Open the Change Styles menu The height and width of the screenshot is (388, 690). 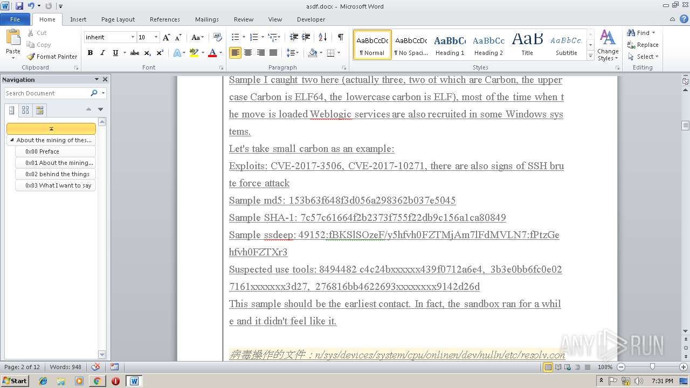pos(608,46)
